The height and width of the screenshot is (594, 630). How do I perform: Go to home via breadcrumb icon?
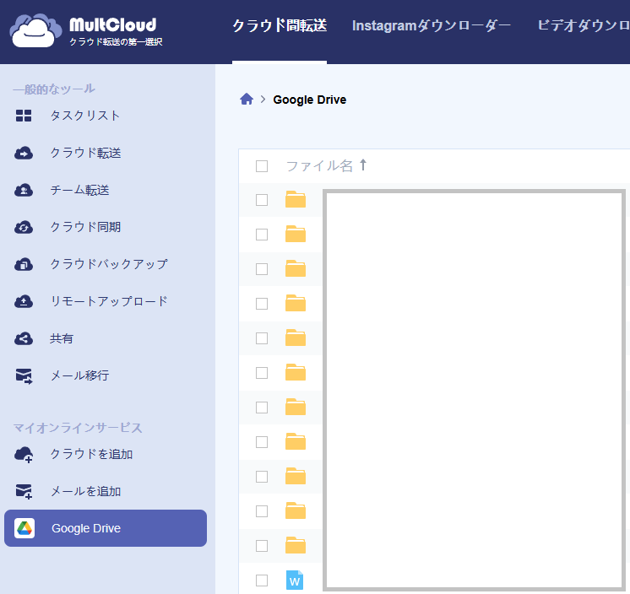coord(247,100)
